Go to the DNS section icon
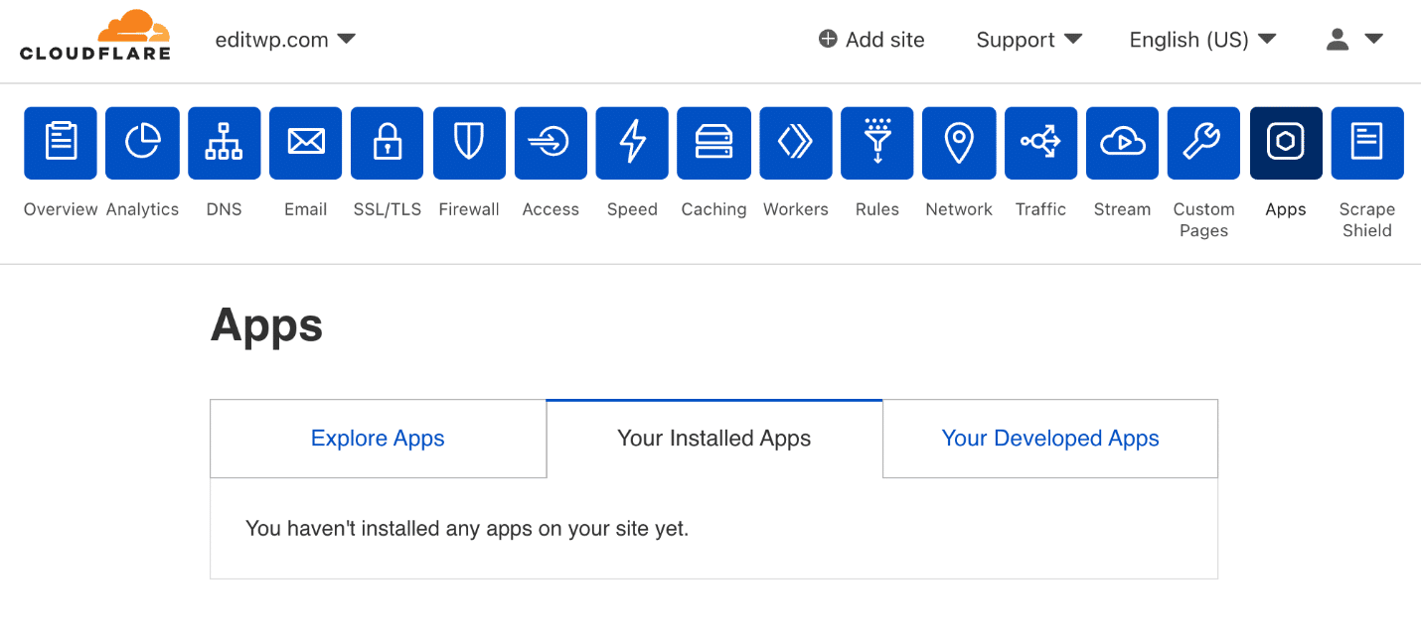Viewport: 1421px width, 638px height. [x=224, y=143]
